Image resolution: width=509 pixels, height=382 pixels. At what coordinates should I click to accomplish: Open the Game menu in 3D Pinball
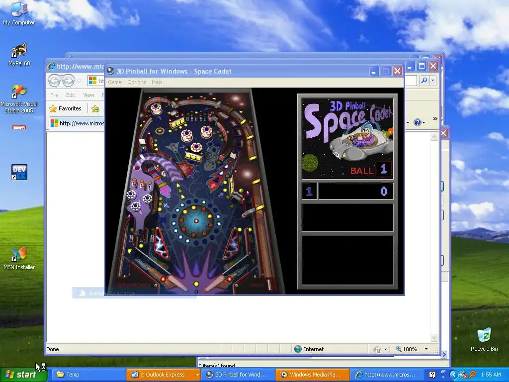(115, 82)
